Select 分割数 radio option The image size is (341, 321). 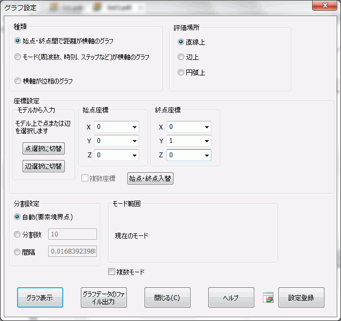(18, 234)
